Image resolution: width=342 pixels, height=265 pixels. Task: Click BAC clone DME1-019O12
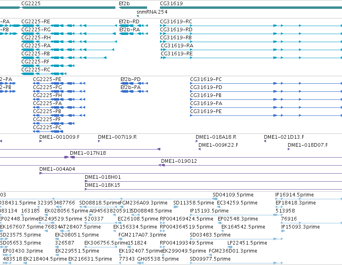click(179, 162)
